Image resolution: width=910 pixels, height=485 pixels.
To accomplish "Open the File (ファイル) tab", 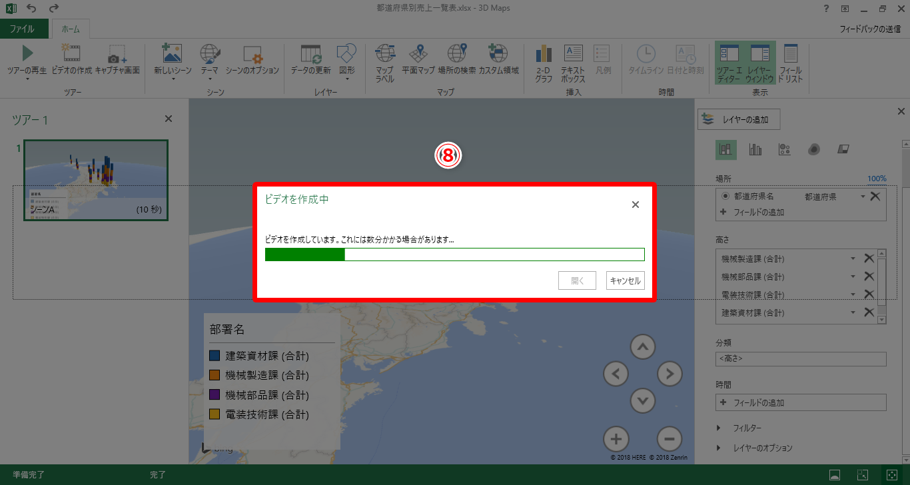I will (24, 29).
